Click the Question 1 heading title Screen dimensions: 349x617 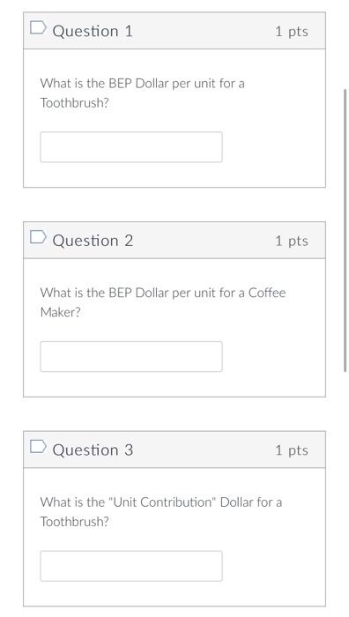click(x=93, y=31)
